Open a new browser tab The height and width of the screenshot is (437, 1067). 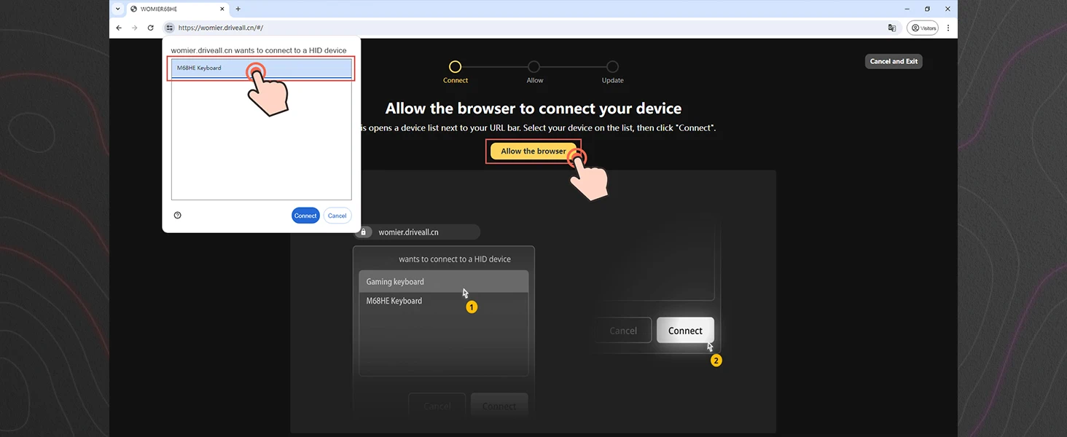click(238, 9)
